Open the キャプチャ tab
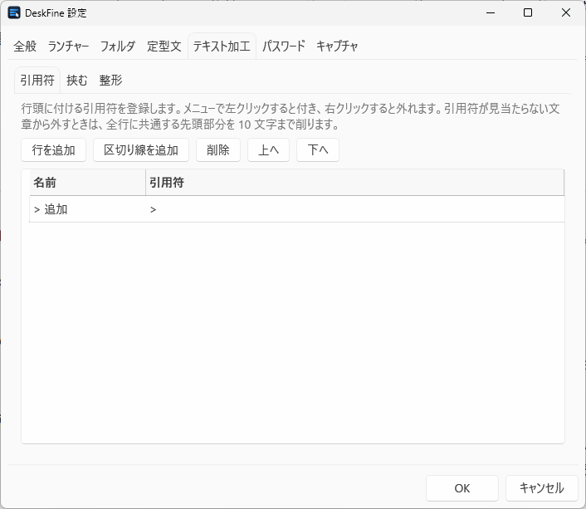 (337, 46)
